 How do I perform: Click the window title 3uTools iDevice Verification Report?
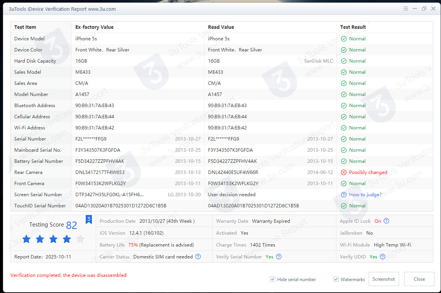tap(62, 9)
